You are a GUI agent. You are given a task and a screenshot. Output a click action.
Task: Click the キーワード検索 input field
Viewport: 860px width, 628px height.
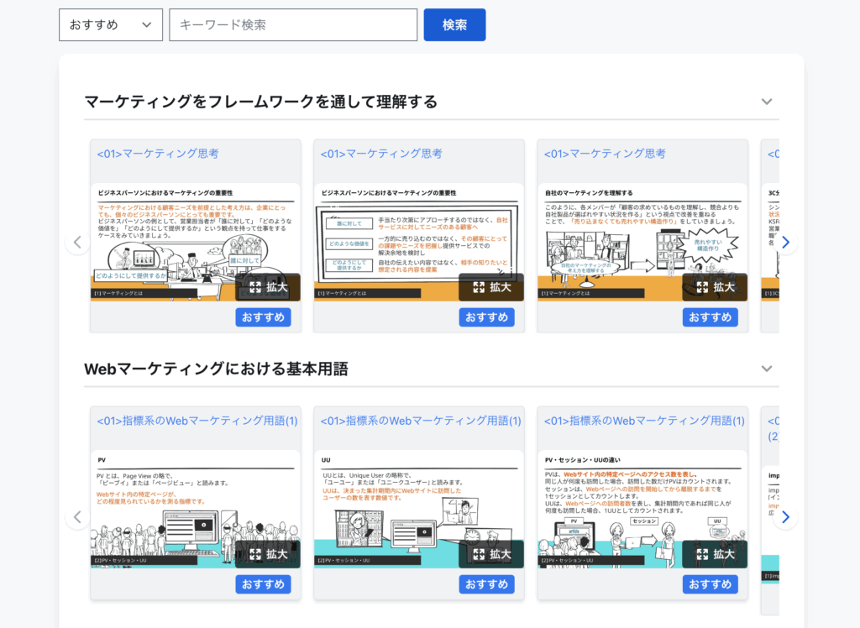point(293,25)
